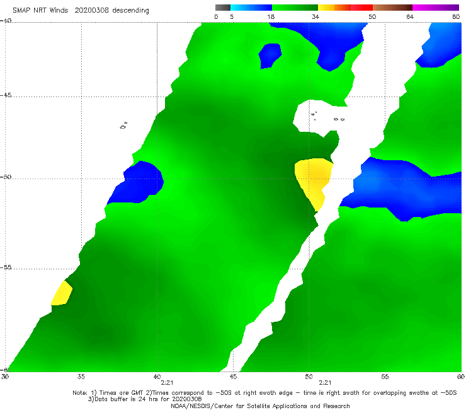Pick the brown segment of the colorbar
The image size is (466, 410).
click(392, 8)
